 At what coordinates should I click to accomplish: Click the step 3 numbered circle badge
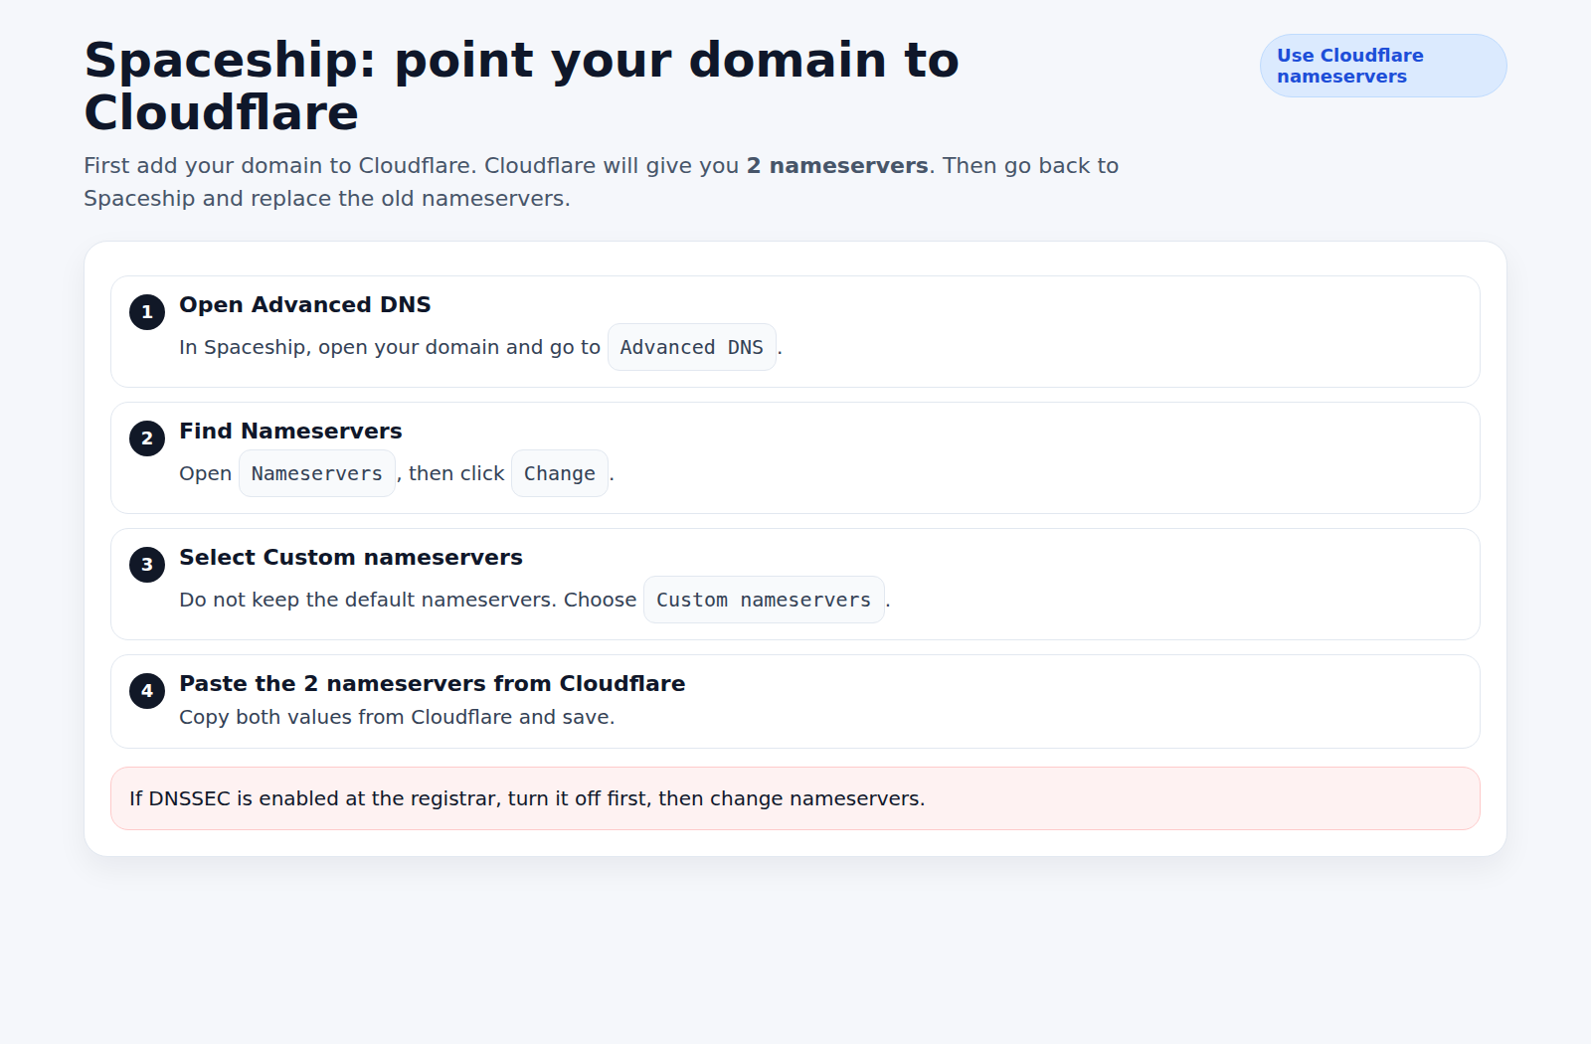coord(146,564)
